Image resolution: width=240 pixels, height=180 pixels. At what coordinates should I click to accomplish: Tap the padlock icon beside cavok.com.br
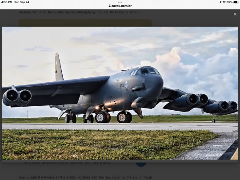click(x=109, y=6)
